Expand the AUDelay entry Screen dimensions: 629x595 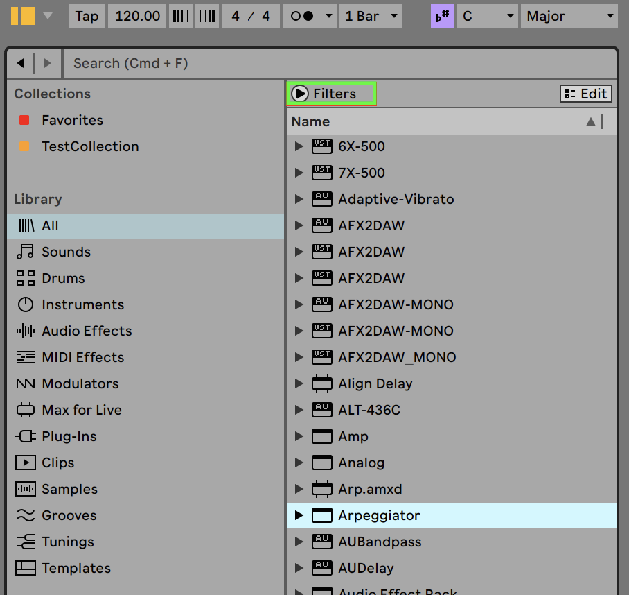tap(299, 568)
